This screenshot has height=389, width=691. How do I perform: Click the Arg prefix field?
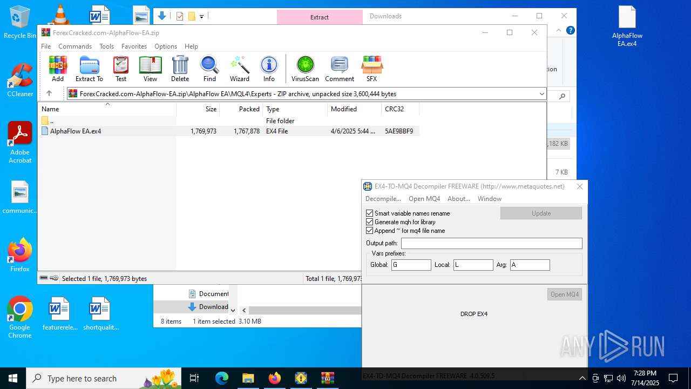[530, 265]
